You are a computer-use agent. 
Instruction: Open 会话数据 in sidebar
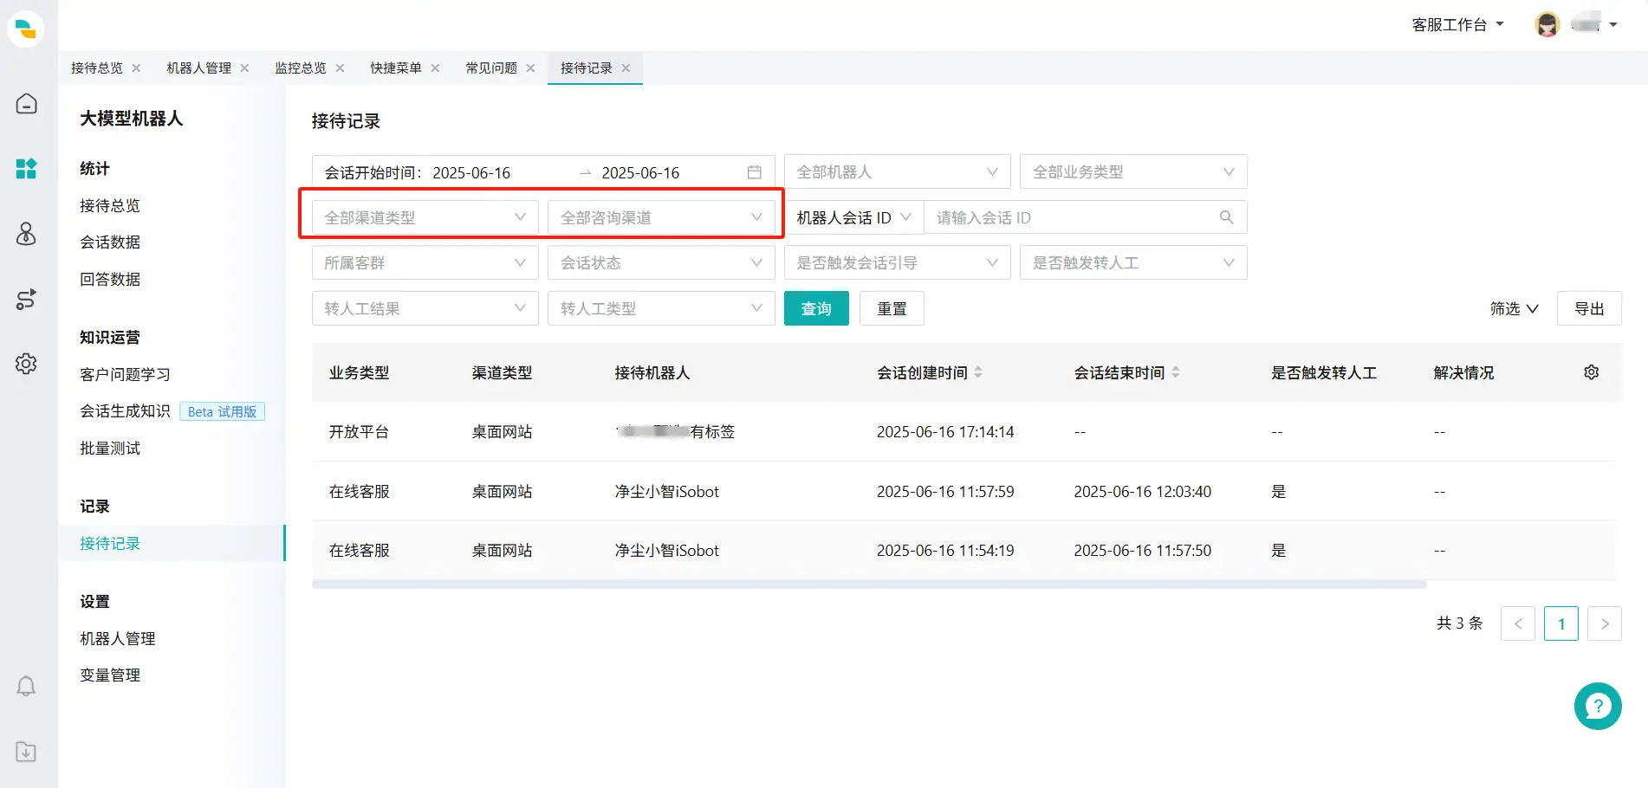tap(110, 242)
